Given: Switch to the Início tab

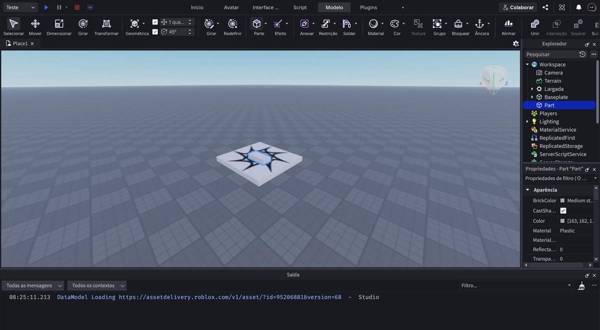Looking at the screenshot, I should coord(197,7).
